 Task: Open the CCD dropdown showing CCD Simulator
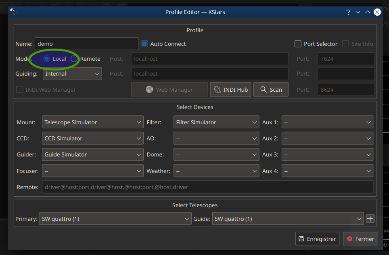tap(92, 138)
